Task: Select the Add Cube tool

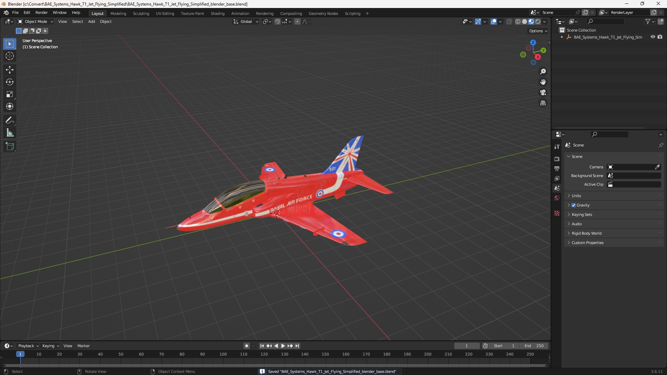Action: point(10,147)
